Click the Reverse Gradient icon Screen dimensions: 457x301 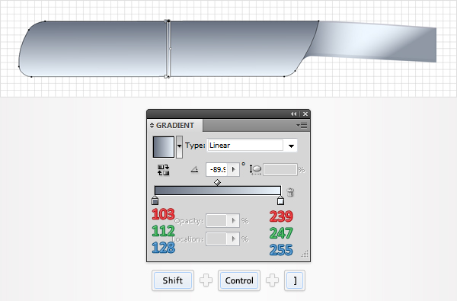pos(163,170)
